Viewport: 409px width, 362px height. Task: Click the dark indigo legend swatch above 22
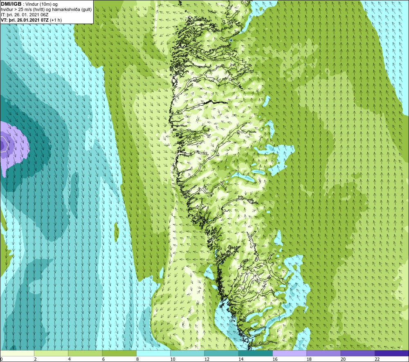click(392, 353)
